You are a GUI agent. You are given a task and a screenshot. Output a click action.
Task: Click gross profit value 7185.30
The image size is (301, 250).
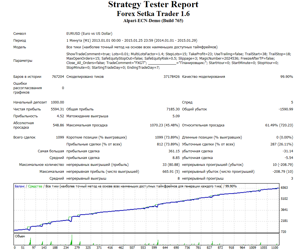(173, 109)
